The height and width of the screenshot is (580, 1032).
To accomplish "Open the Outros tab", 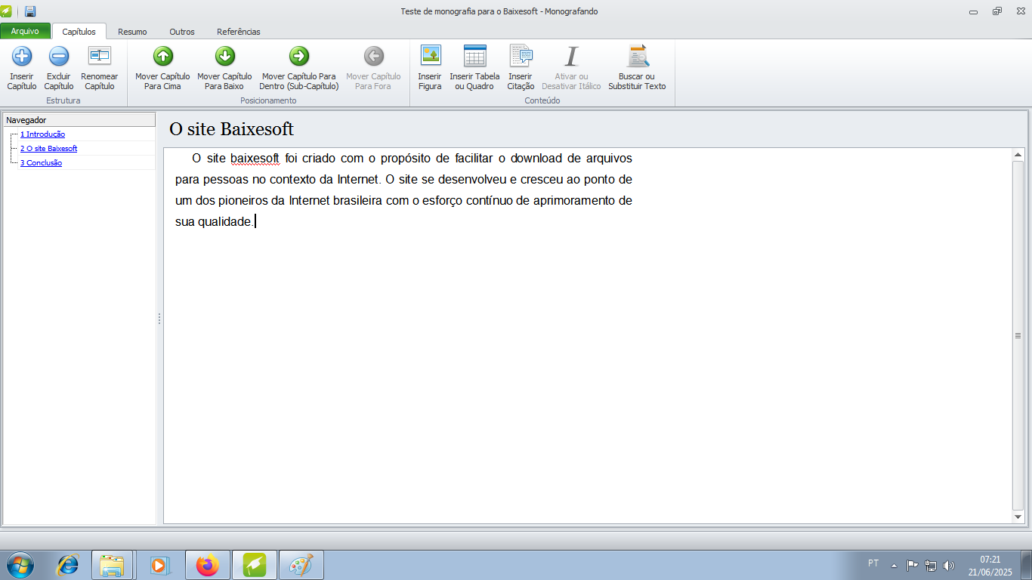I will click(182, 32).
